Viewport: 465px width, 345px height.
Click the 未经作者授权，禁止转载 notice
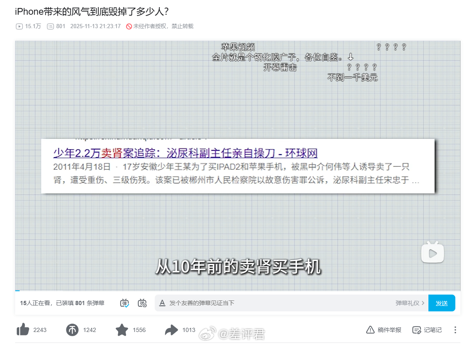(163, 26)
